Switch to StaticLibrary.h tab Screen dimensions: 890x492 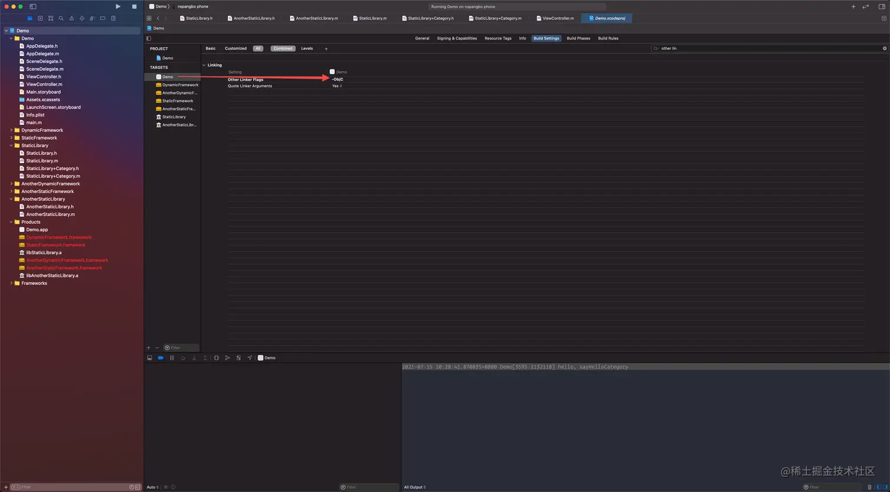(197, 18)
